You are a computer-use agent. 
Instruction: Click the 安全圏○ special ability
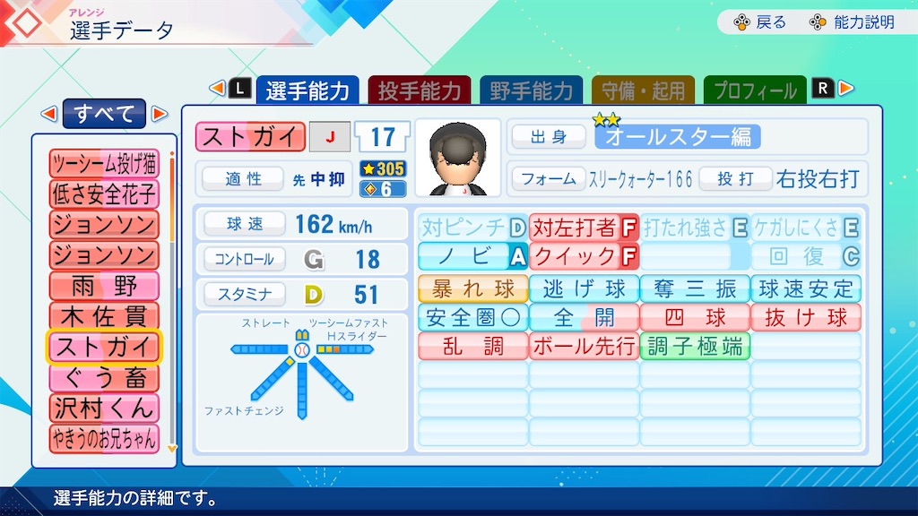click(473, 317)
